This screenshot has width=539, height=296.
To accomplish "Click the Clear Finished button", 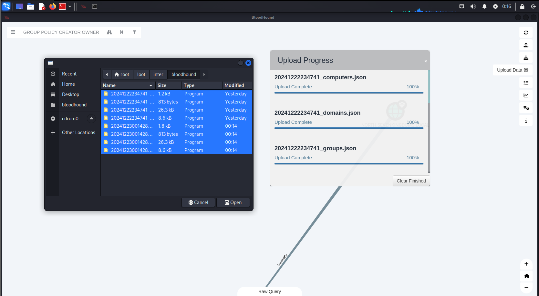I will click(x=411, y=181).
